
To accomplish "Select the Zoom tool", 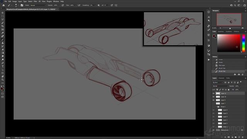I will (3, 80).
